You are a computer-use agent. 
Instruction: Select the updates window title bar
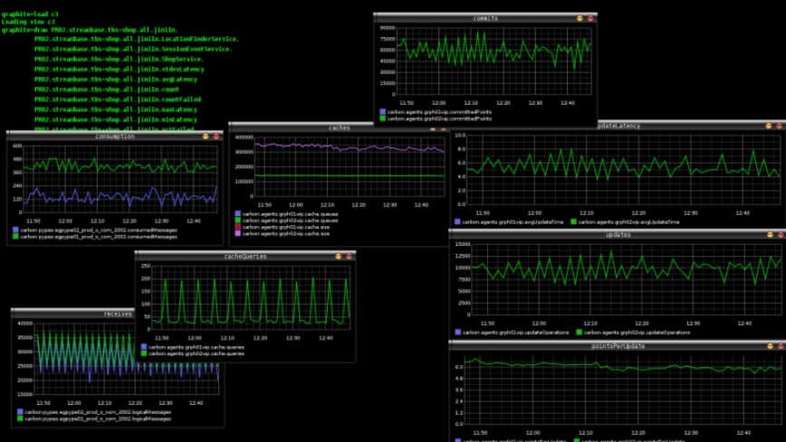[618, 234]
